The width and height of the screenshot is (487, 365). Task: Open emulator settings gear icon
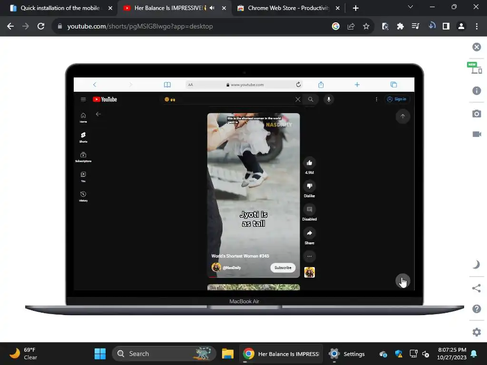tap(477, 332)
